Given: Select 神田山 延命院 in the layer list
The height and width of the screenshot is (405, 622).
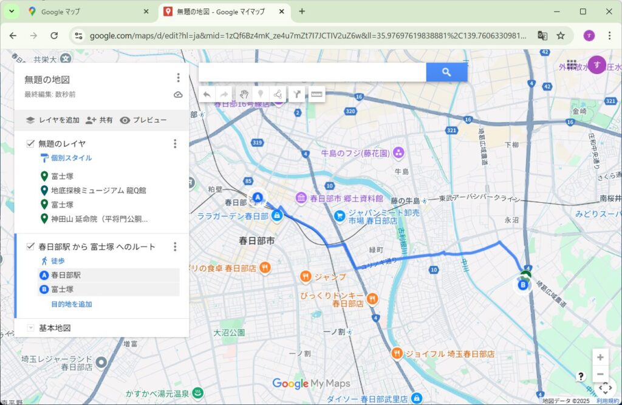Looking at the screenshot, I should [x=99, y=219].
